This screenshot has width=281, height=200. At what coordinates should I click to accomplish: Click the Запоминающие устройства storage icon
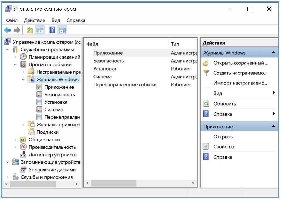15,162
